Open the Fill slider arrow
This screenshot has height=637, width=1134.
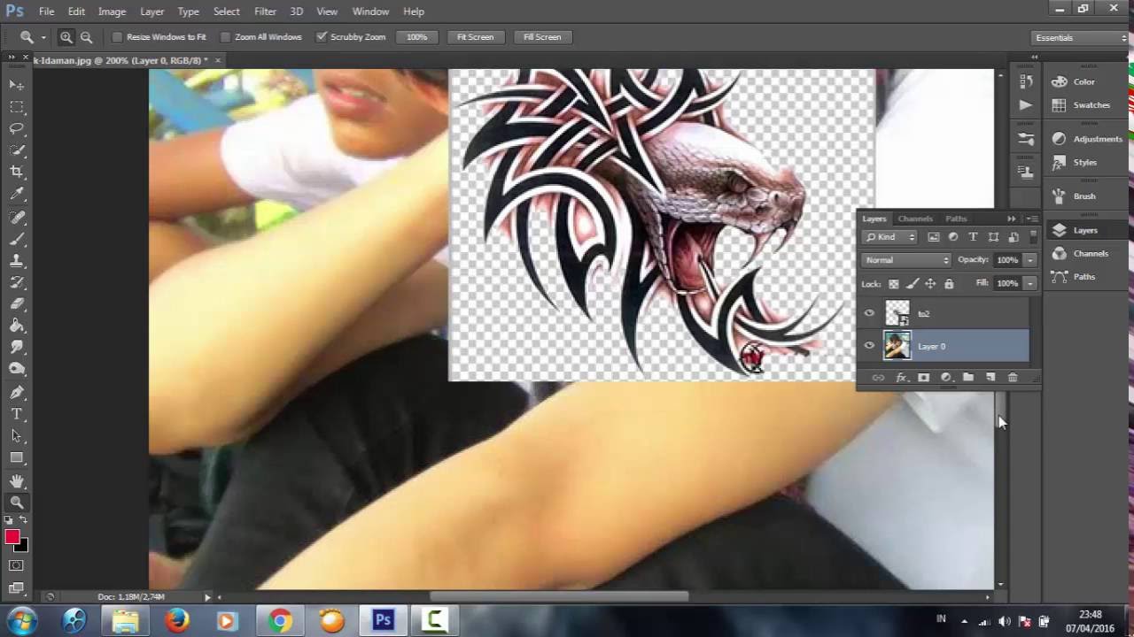pos(1029,283)
